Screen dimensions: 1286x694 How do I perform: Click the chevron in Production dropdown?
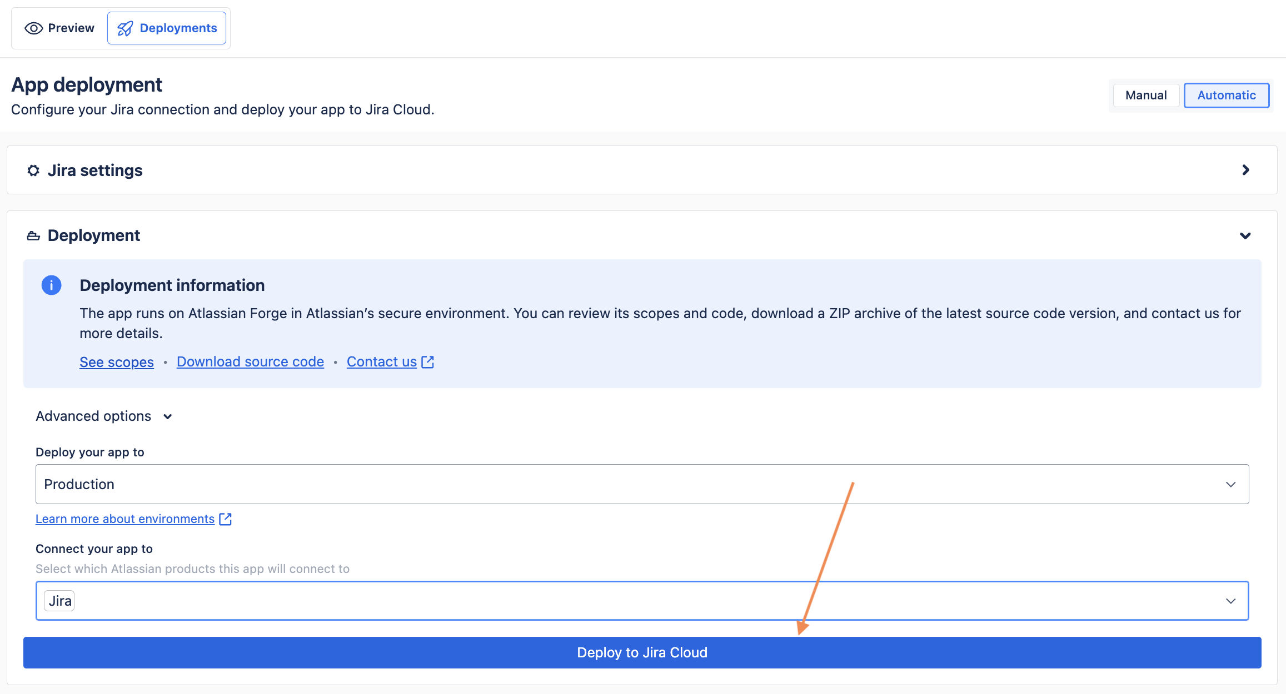(1230, 485)
